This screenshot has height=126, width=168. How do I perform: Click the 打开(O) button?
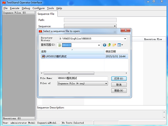pos(119,79)
